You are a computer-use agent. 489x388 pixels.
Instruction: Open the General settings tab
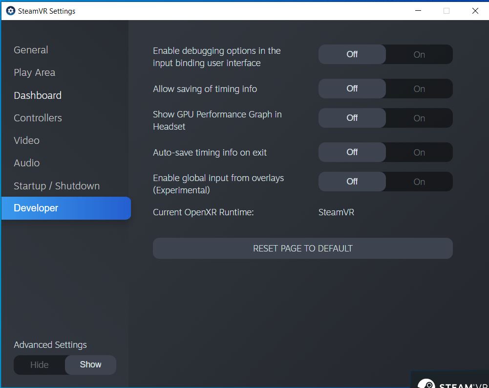coord(31,50)
